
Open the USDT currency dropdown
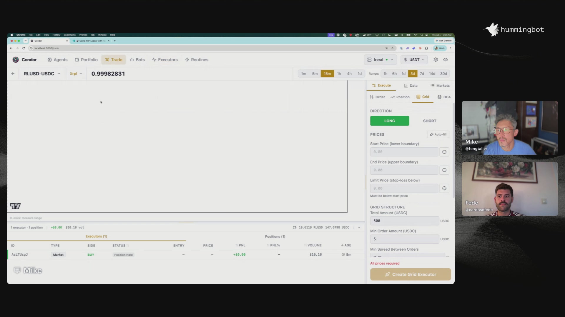pos(414,60)
